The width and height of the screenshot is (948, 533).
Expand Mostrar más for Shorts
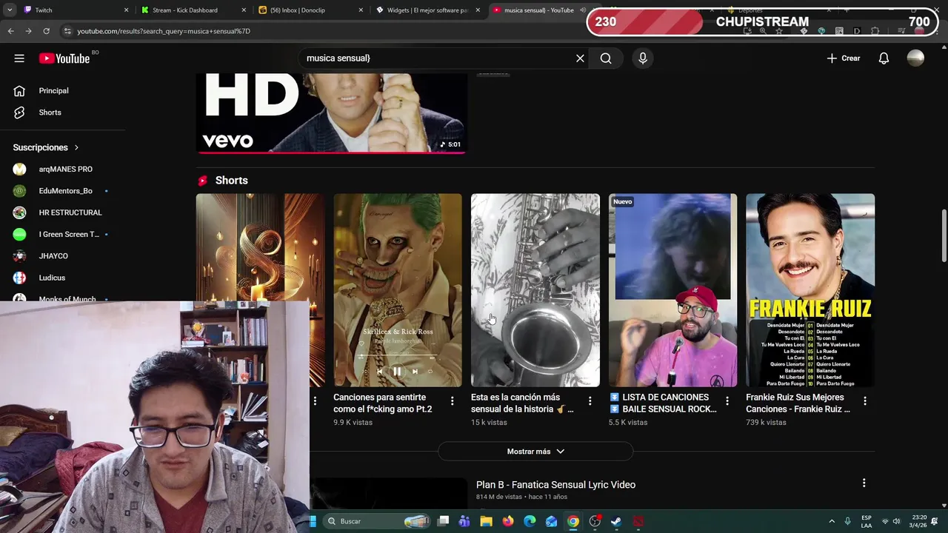535,452
